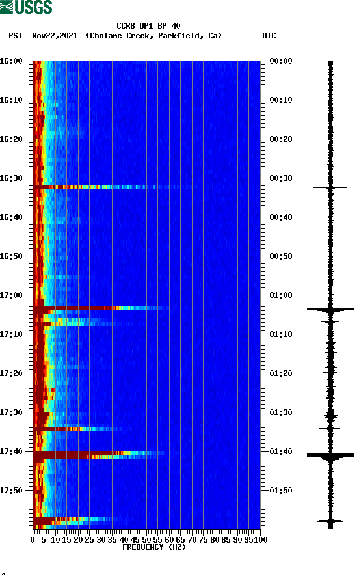Click the '01:30' UTC time label
The width and height of the screenshot is (359, 581).
[281, 412]
